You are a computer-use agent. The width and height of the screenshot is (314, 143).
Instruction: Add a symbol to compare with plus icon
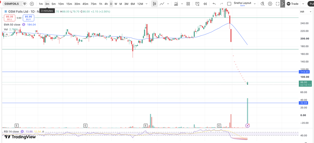[32, 4]
